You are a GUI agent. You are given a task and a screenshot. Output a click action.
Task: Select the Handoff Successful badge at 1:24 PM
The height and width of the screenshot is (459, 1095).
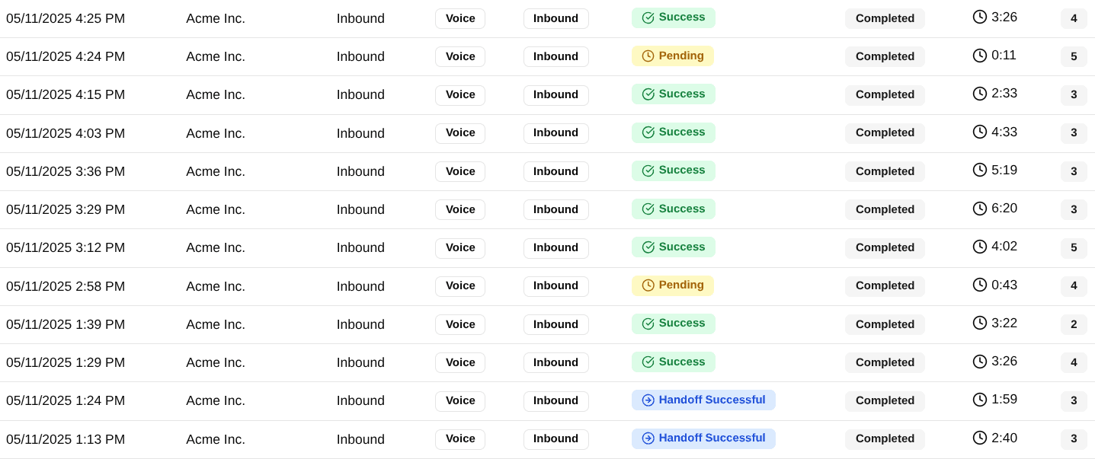703,400
